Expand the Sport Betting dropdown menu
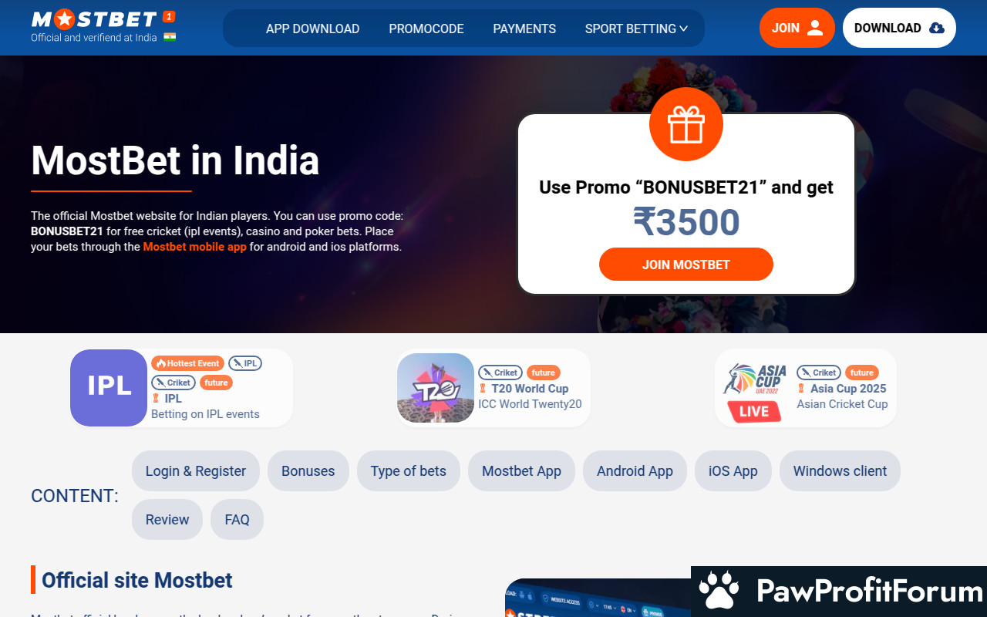The height and width of the screenshot is (617, 987). tap(636, 29)
